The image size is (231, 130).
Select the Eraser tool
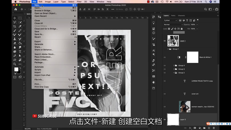coord(15,43)
